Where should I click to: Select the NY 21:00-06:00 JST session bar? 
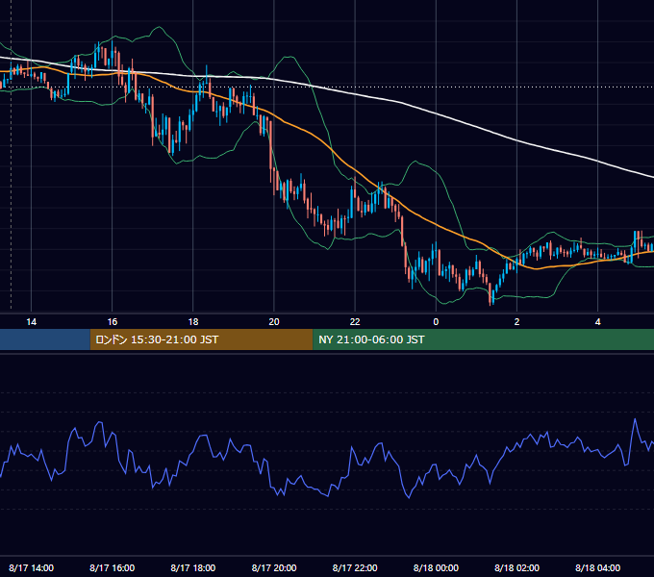coord(484,339)
